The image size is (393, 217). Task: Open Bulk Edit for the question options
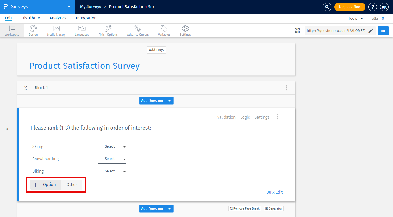(274, 192)
